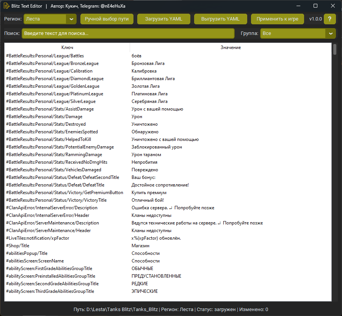Maximize the editor window
This screenshot has height=316, width=342.
tap(315, 6)
